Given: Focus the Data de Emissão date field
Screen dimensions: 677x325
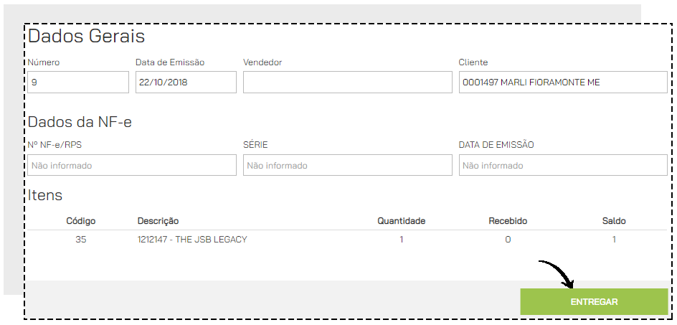Looking at the screenshot, I should pos(186,82).
